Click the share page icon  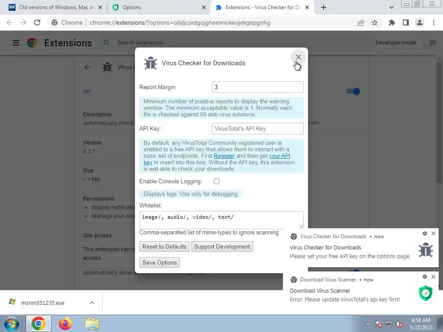(x=361, y=22)
